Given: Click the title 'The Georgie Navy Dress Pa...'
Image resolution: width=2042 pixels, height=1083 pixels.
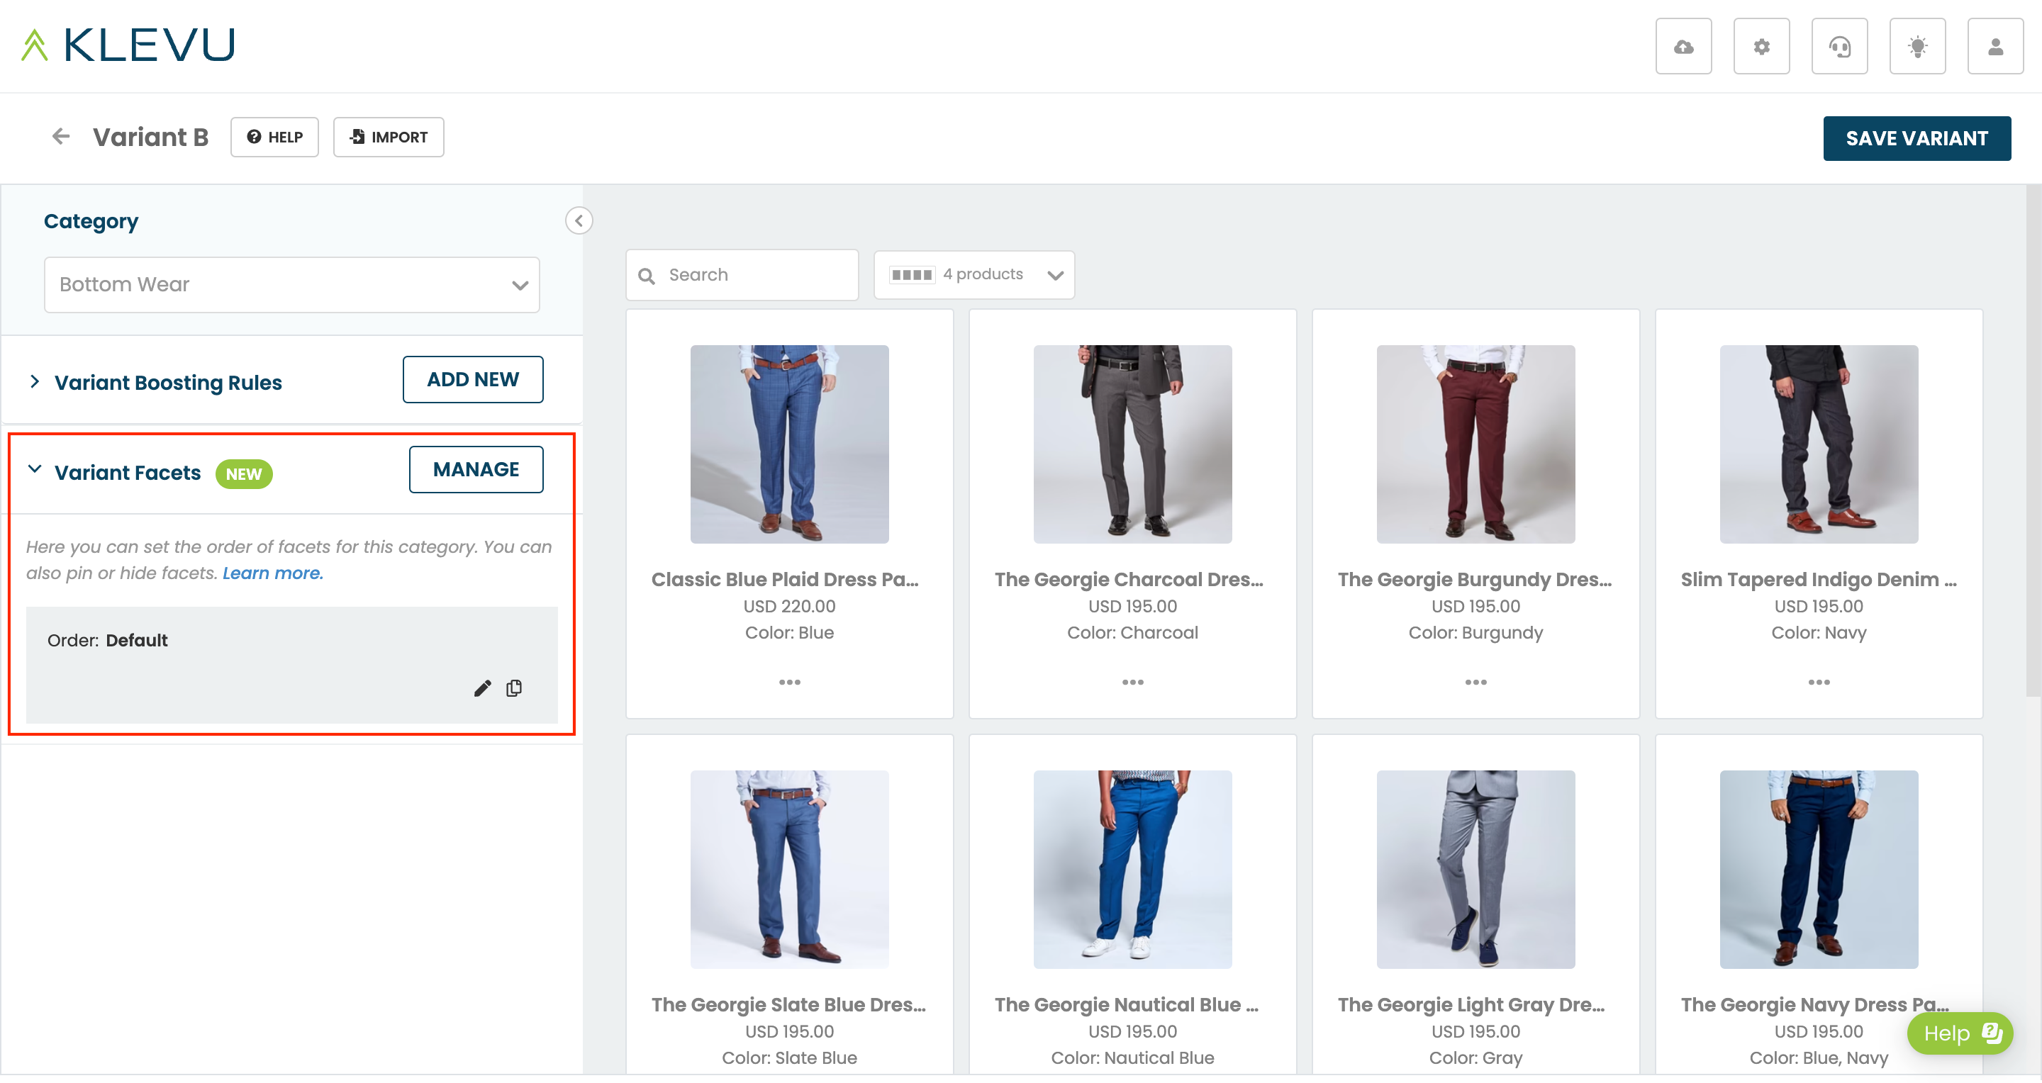Looking at the screenshot, I should 1815,1004.
